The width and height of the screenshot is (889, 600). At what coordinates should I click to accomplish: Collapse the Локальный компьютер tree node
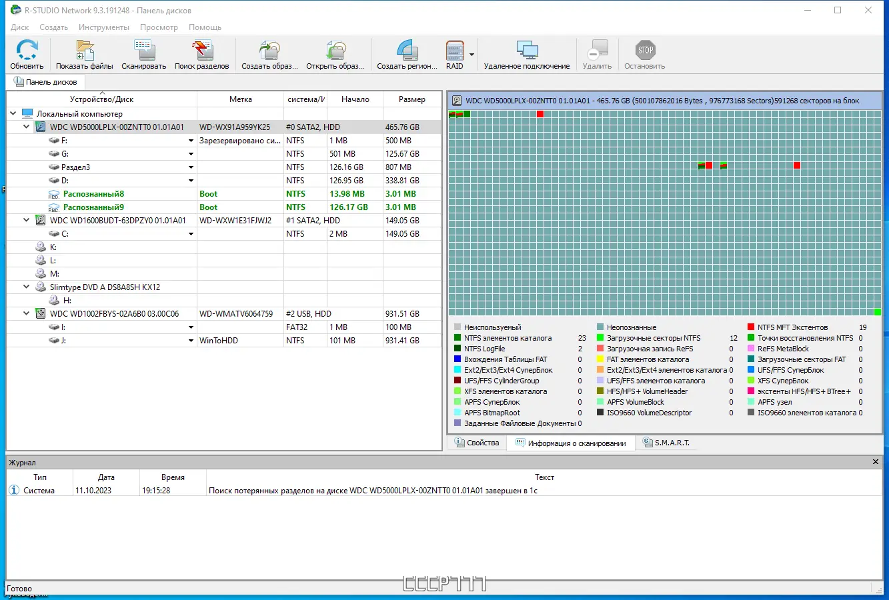(x=13, y=114)
